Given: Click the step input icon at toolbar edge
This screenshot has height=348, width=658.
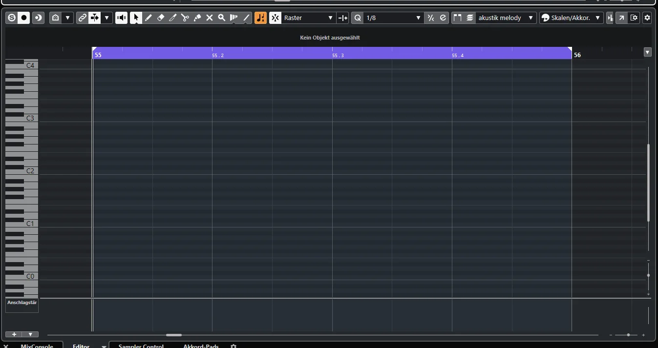Looking at the screenshot, I should (610, 18).
